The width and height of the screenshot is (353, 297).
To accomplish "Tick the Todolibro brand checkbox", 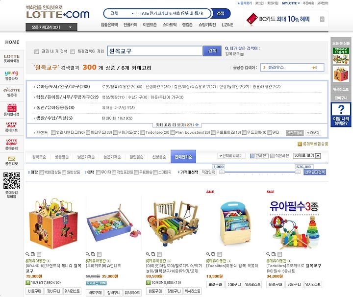I will coord(142,132).
